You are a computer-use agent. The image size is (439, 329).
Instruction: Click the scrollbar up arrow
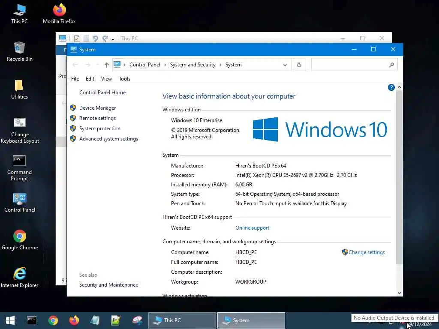coord(399,87)
